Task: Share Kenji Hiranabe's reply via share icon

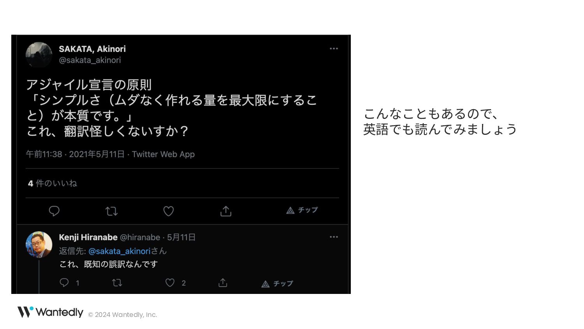Action: 223,283
